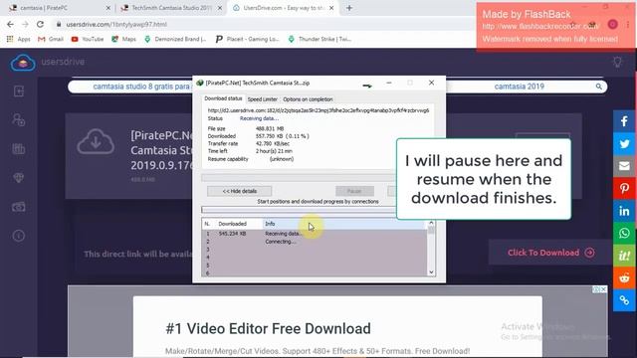
Task: Reload the current browser page
Action: point(40,24)
